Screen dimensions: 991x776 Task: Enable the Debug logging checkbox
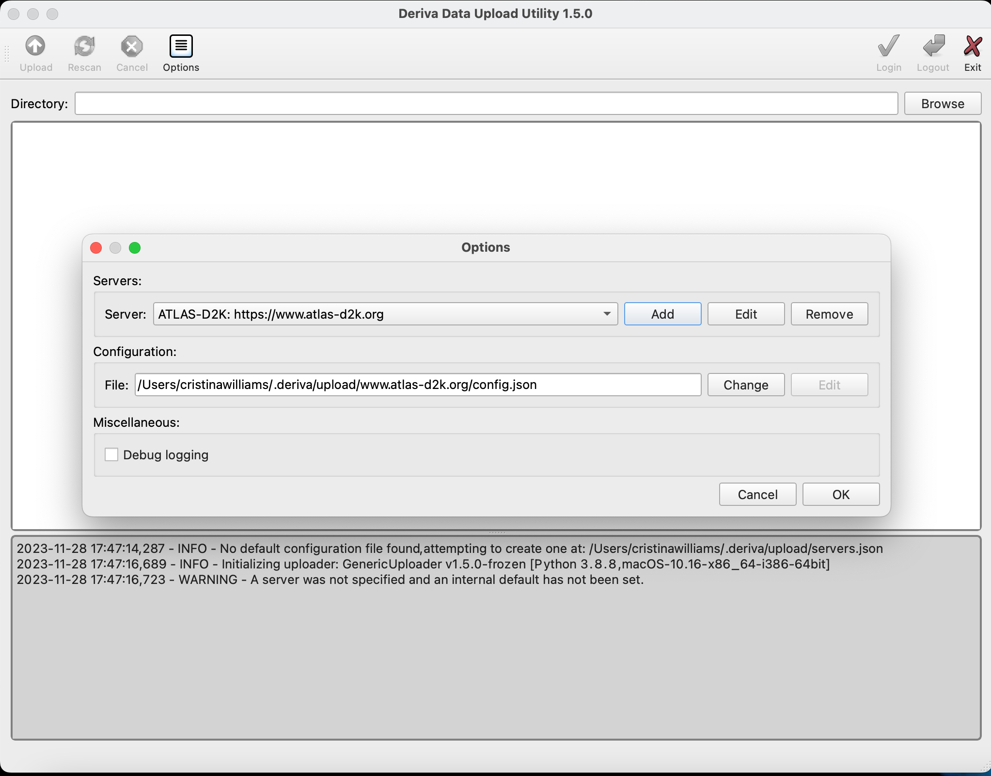pyautogui.click(x=111, y=454)
